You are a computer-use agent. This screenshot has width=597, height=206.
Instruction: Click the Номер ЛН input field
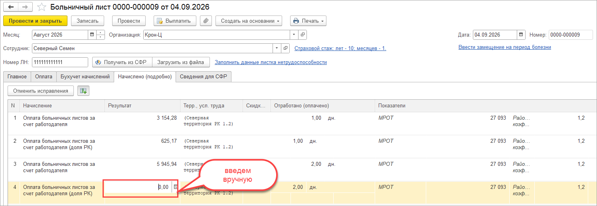point(60,62)
